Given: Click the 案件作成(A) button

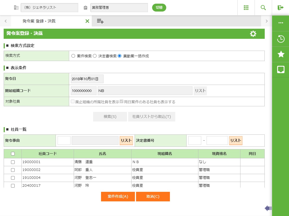Looking at the screenshot, I should (118, 197).
